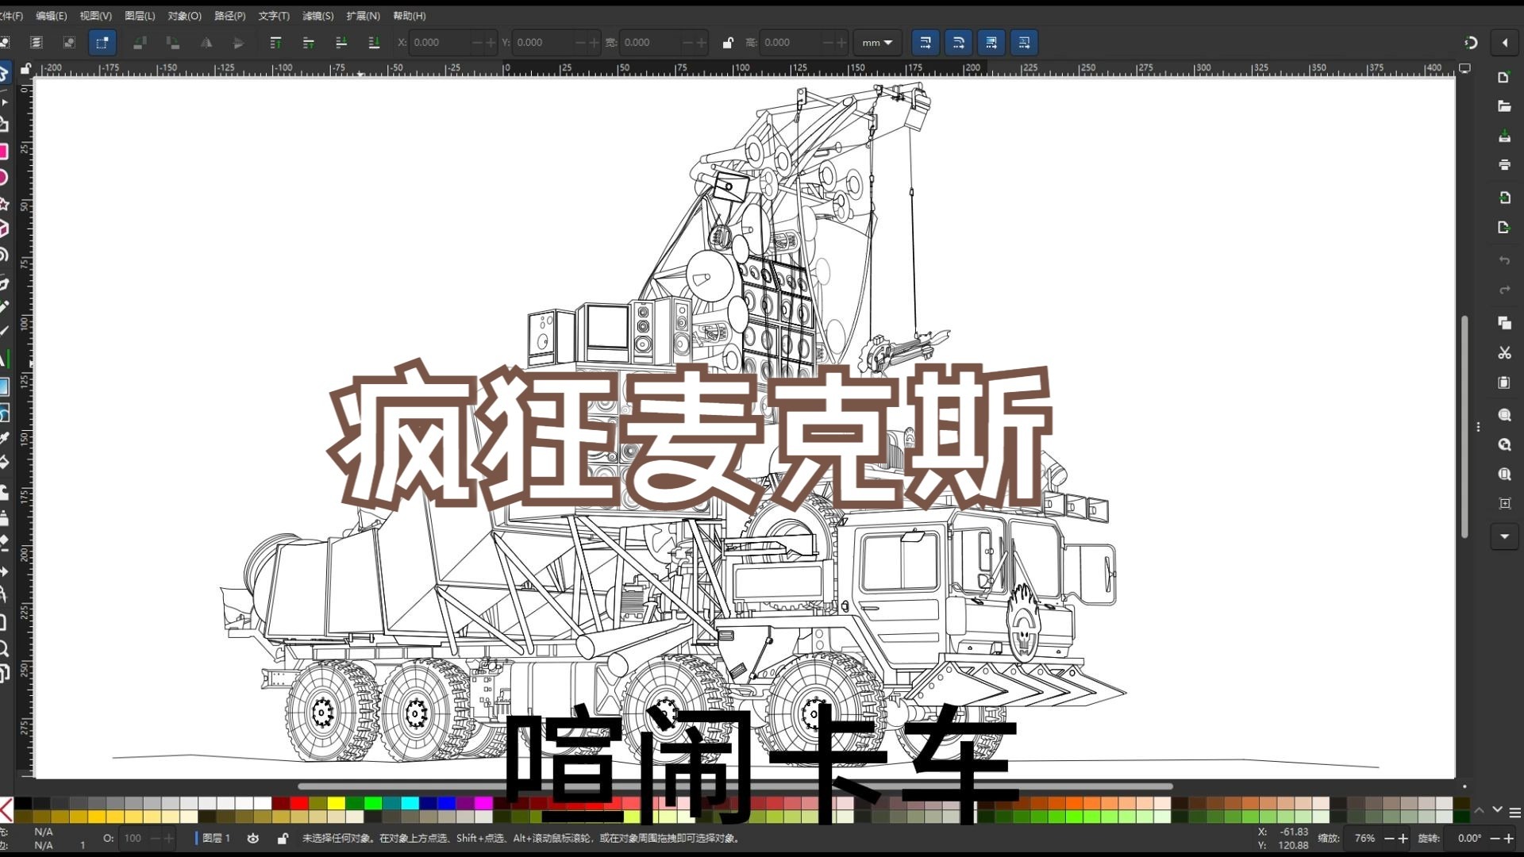Open the 视图(V) menu
This screenshot has height=857, width=1524.
95,16
